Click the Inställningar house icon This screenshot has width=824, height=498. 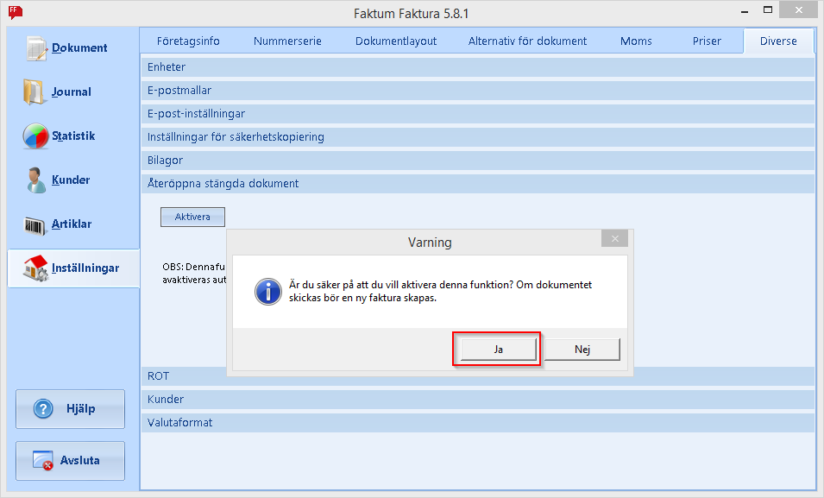[35, 268]
